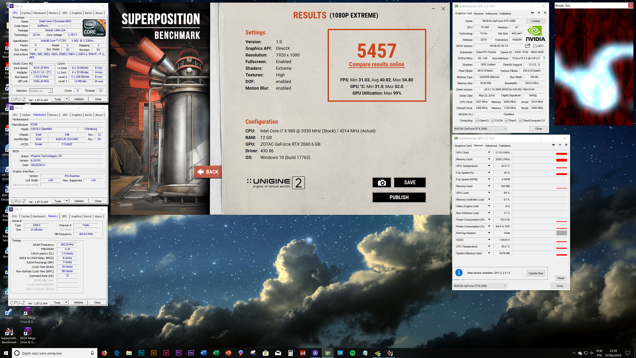Click the refresh icon in top GPU-Z window
The width and height of the screenshot is (636, 358).
point(539,13)
